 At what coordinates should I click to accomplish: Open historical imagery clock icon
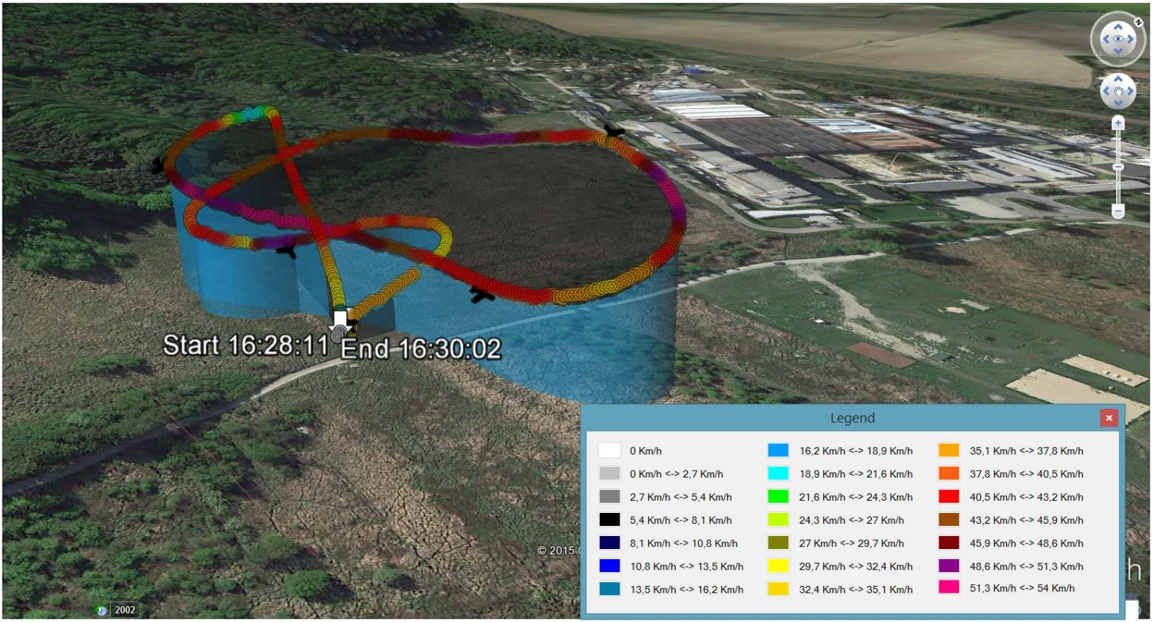pyautogui.click(x=101, y=610)
